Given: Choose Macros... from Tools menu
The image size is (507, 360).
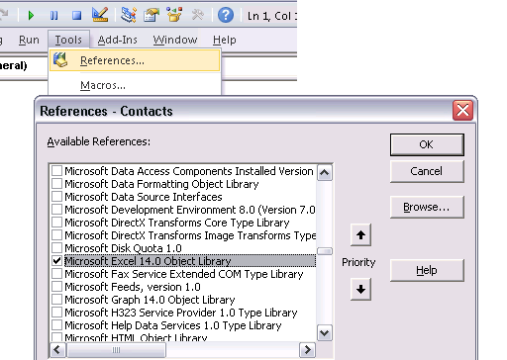Looking at the screenshot, I should tap(135, 85).
